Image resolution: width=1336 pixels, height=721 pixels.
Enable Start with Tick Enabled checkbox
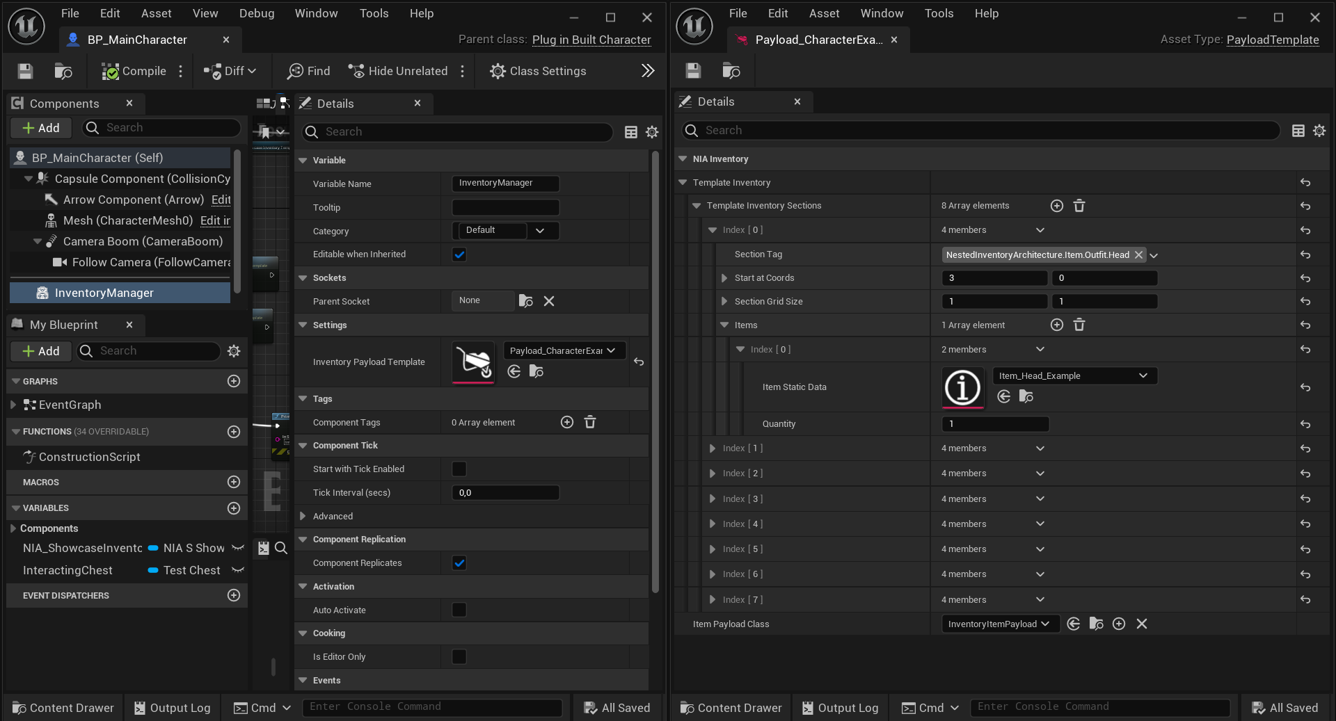click(x=459, y=469)
